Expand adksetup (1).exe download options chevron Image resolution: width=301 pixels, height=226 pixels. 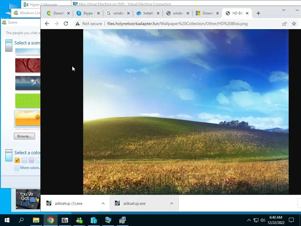103,203
